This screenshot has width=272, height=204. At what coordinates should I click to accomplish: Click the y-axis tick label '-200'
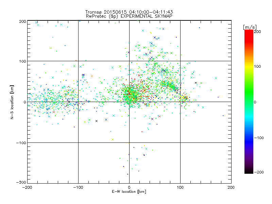pos(21,183)
